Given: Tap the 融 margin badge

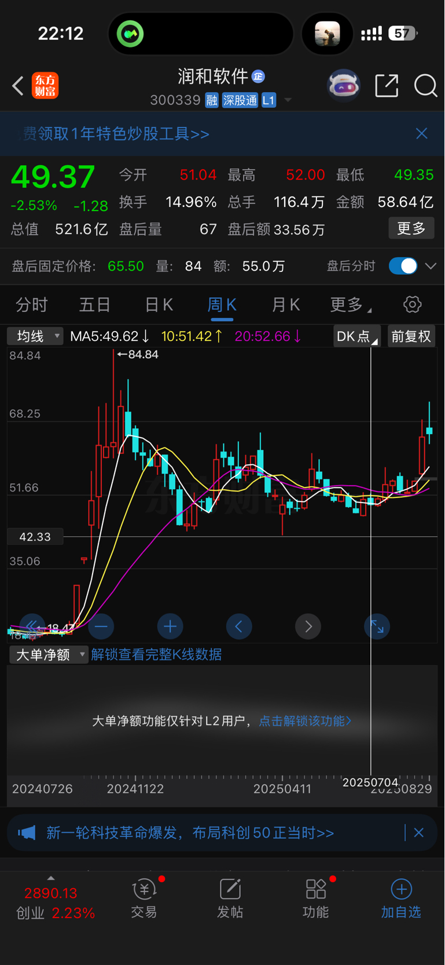Looking at the screenshot, I should [x=212, y=100].
